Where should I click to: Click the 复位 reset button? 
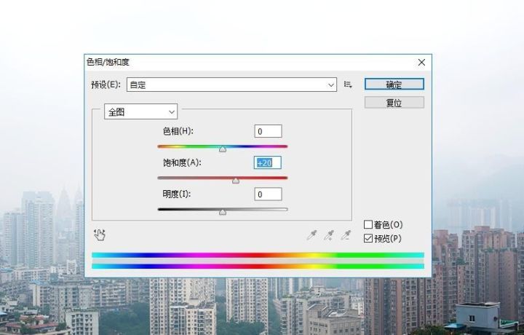(394, 102)
